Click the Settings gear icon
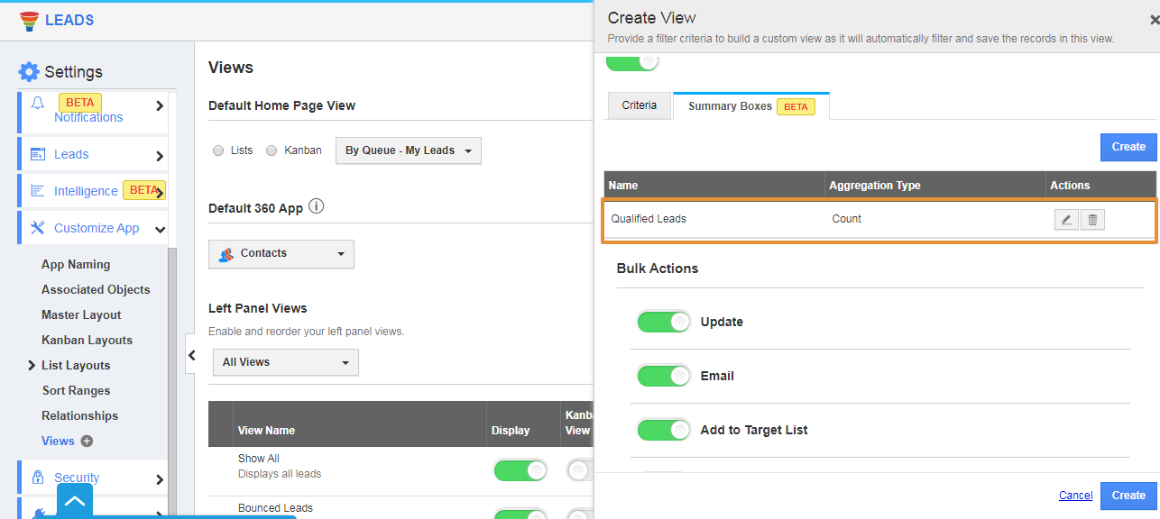This screenshot has height=519, width=1160. (x=29, y=72)
